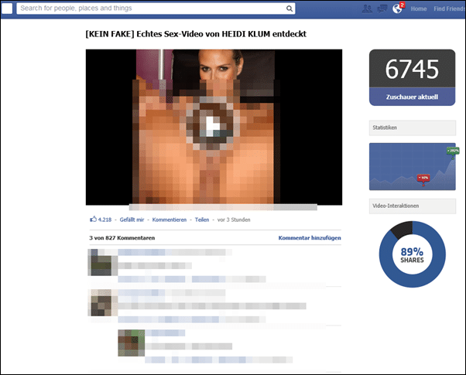
Task: Click the Gefällt mir link
Action: click(x=132, y=220)
